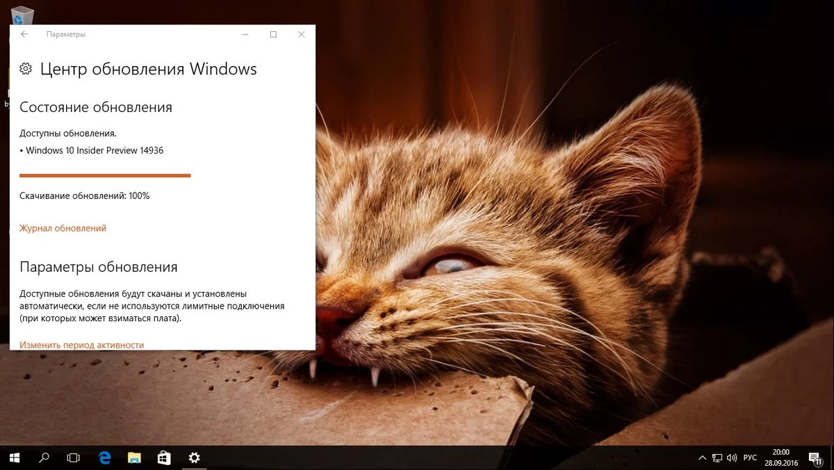Open the Журнал обновлений link
The height and width of the screenshot is (470, 834).
63,228
